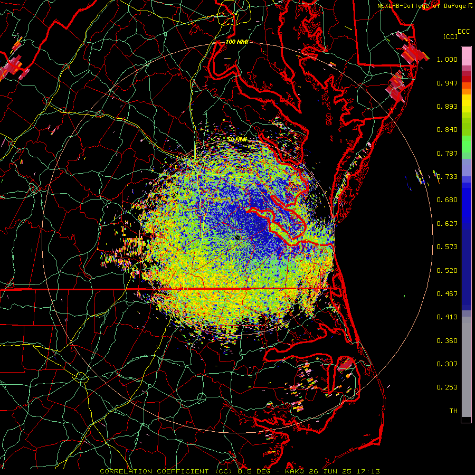
Task: Select the 0.413 legend value
Action: 447,317
